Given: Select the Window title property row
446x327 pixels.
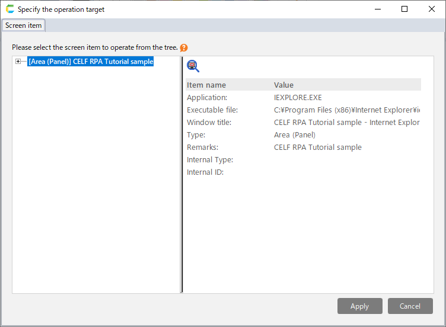Looking at the screenshot, I should [209, 122].
